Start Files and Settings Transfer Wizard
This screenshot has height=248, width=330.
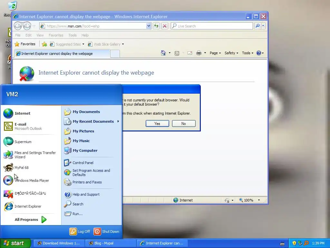(30, 155)
